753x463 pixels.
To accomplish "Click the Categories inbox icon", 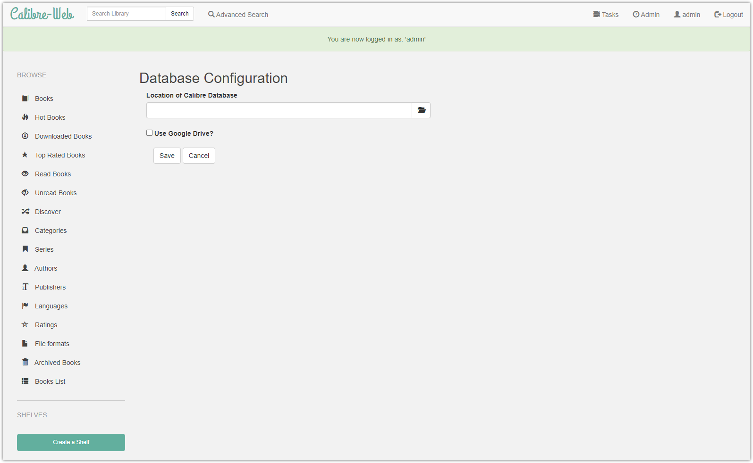I will [x=25, y=230].
